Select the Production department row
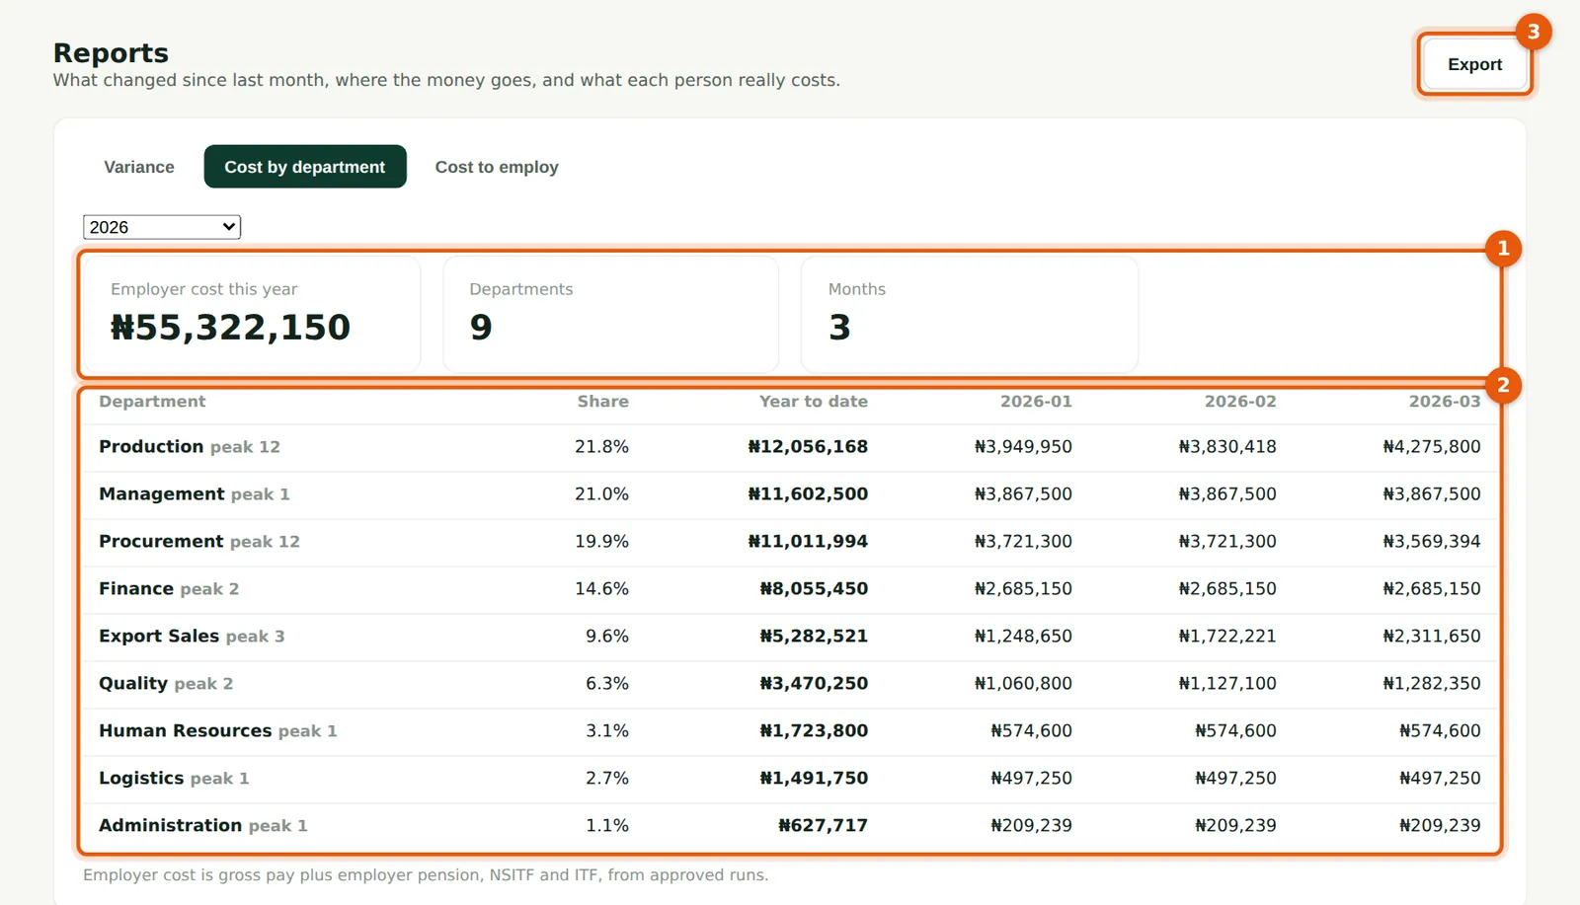The width and height of the screenshot is (1580, 905). coord(790,447)
